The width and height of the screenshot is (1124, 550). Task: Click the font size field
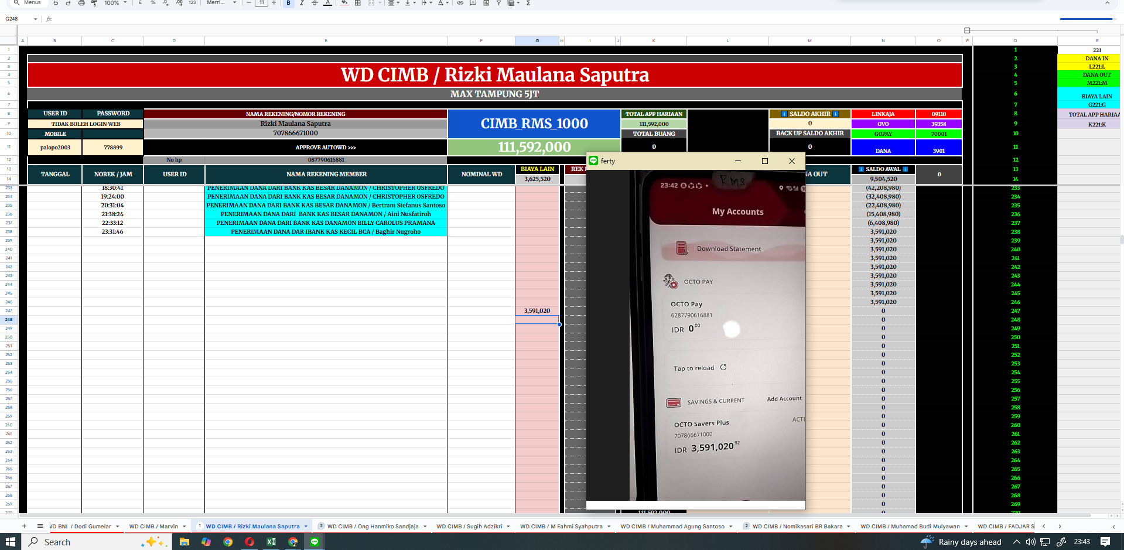pyautogui.click(x=261, y=3)
